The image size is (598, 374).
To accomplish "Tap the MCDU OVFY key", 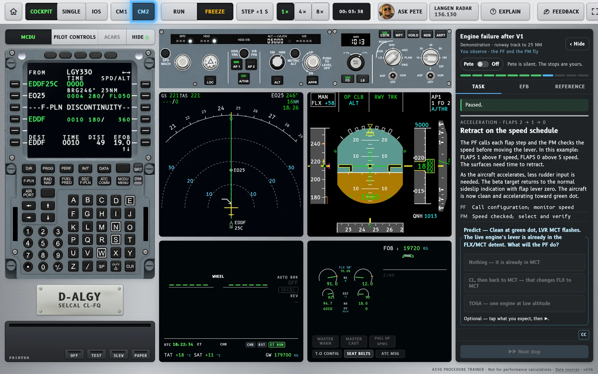I will [x=116, y=266].
